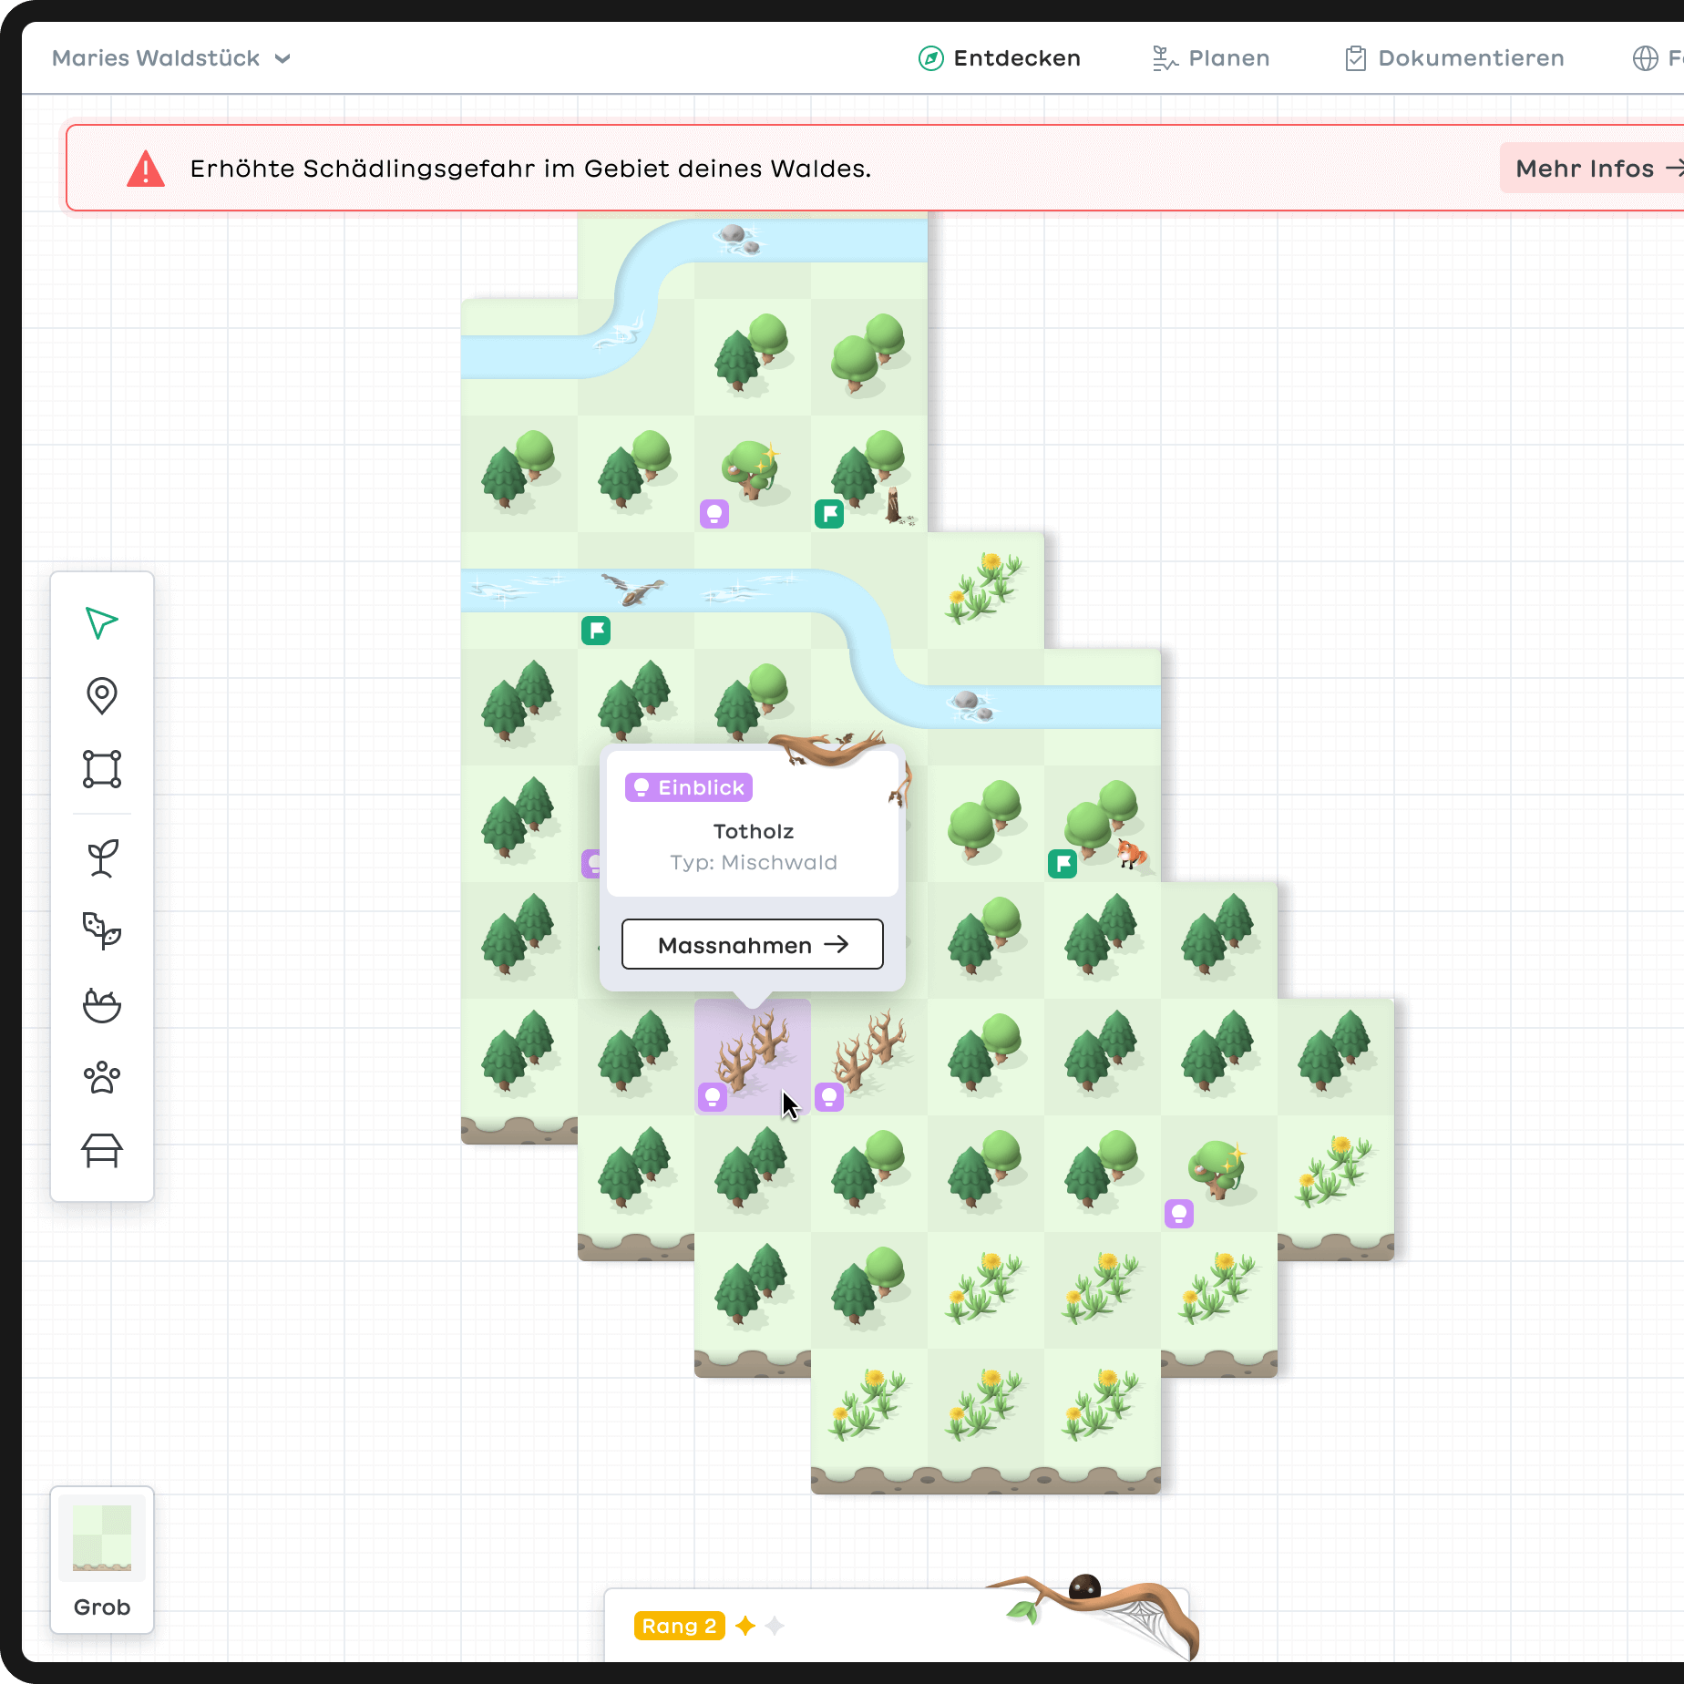Click the Einblick tag in popup

[x=689, y=787]
